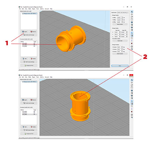Screen dimensions: 152x144
Task: Click the front view cube in upper window
Action: click(x=132, y=27)
